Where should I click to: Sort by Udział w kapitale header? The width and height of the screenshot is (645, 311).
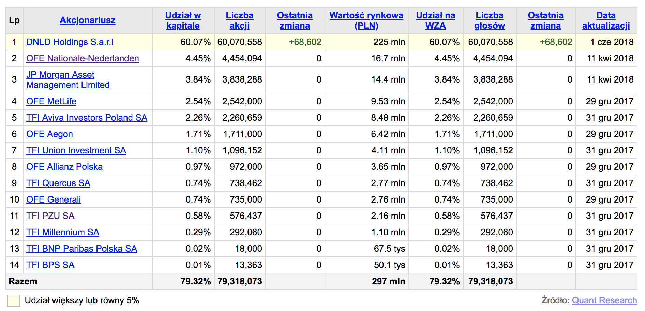(183, 20)
